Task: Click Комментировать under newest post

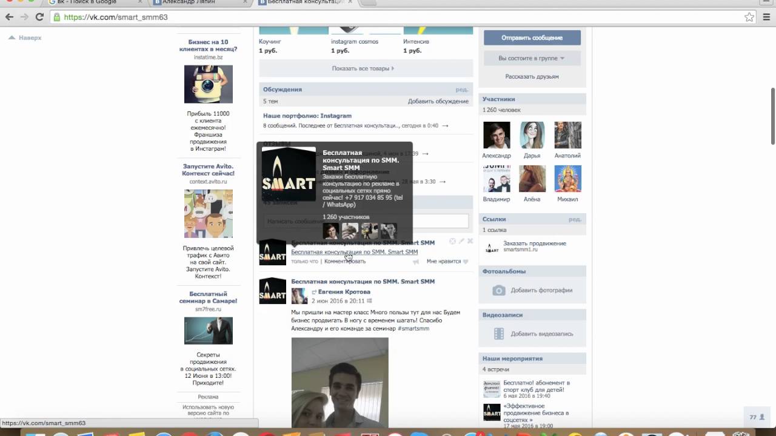Action: point(345,262)
